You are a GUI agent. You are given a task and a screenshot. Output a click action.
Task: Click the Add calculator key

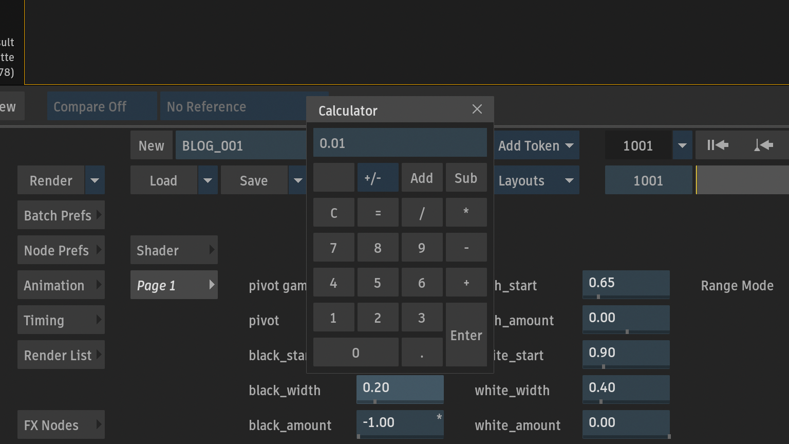[422, 178]
